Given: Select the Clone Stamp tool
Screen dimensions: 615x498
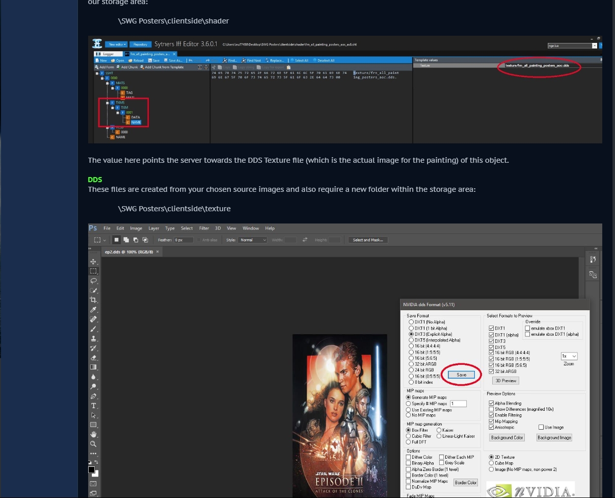Looking at the screenshot, I should coord(94,338).
